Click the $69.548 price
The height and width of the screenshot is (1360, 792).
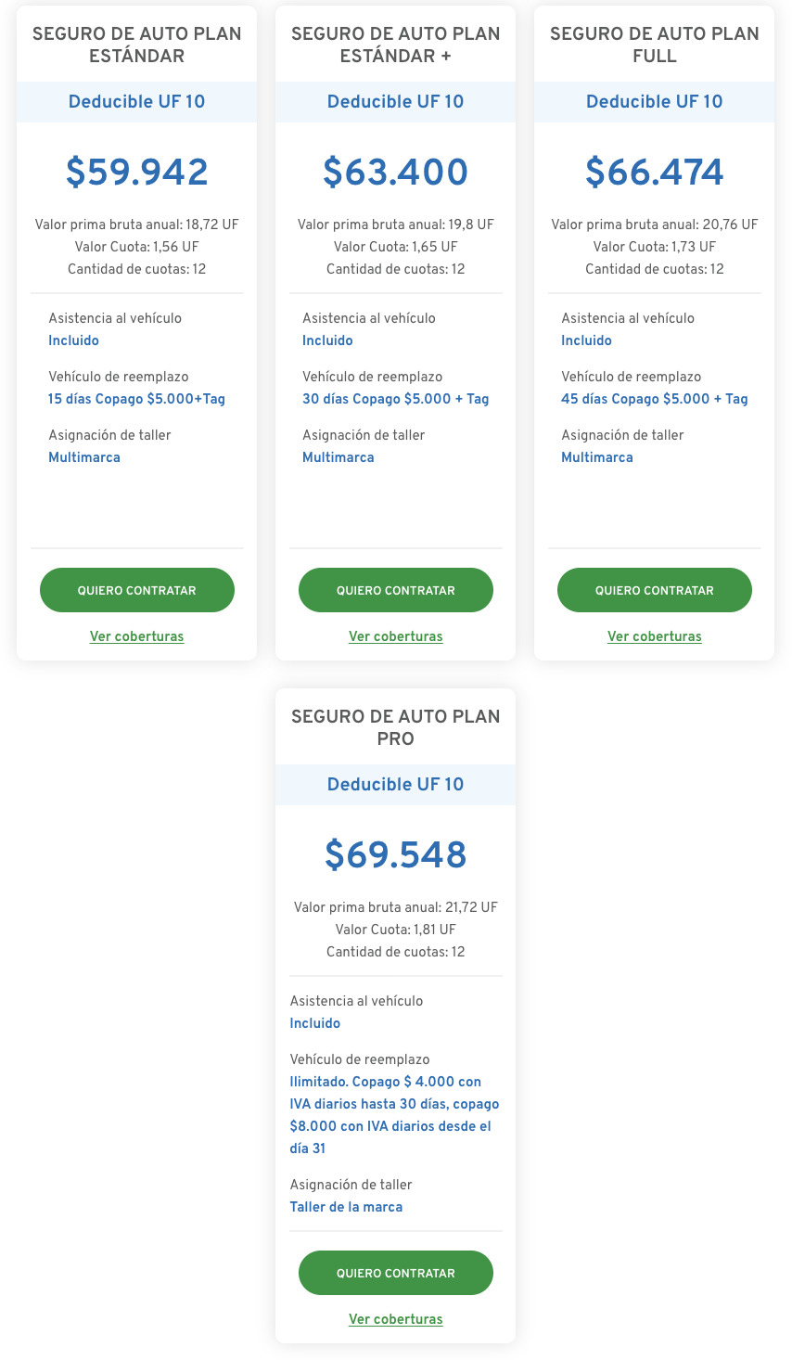395,855
